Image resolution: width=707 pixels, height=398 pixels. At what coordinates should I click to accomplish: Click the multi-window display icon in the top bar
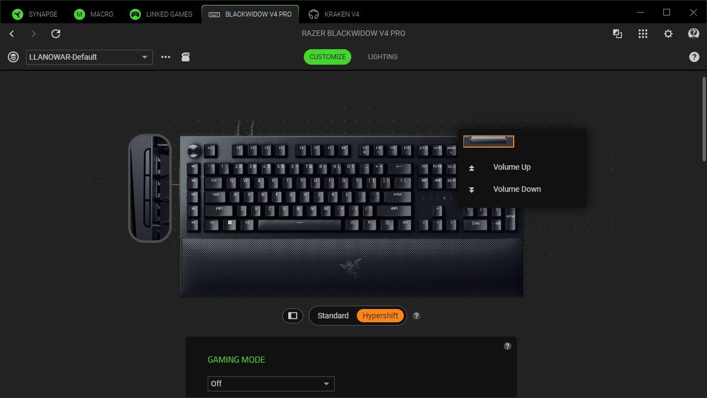coord(618,34)
